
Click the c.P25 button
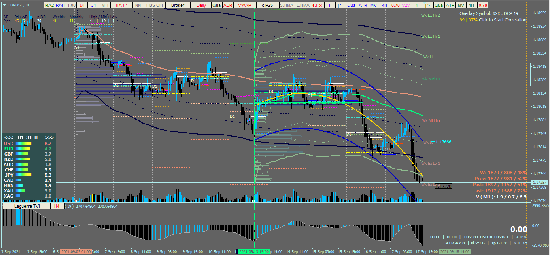pos(267,5)
